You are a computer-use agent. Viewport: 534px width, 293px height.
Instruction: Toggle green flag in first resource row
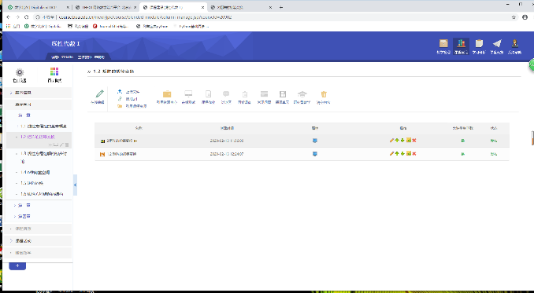tap(463, 141)
